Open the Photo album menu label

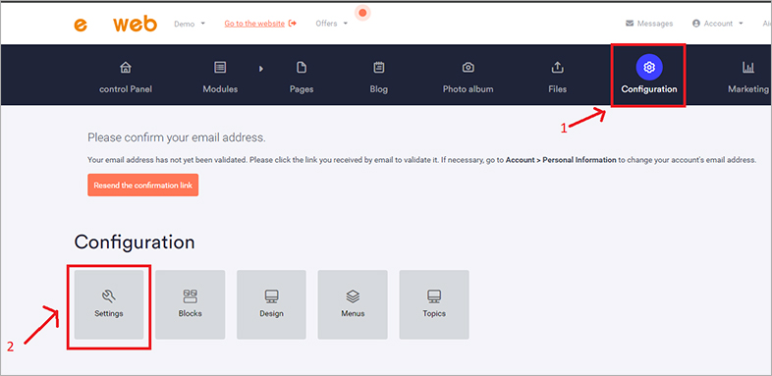click(x=468, y=89)
